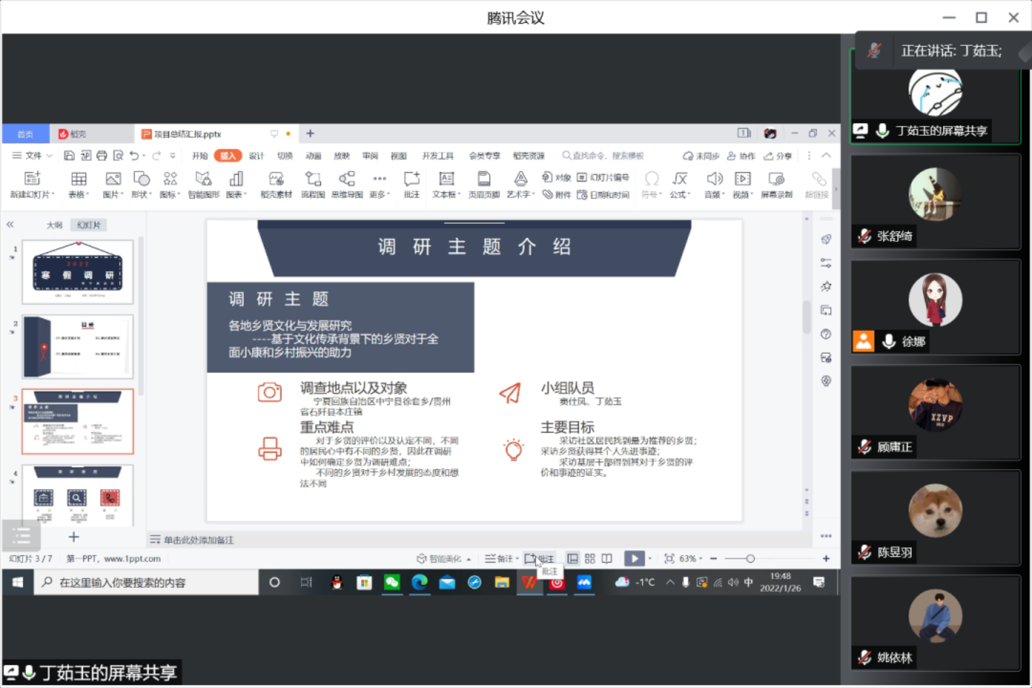Insert an equation with the 公式 icon
The width and height of the screenshot is (1032, 688).
pos(679,184)
